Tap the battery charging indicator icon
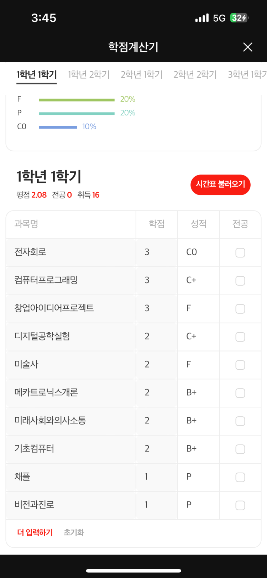Screen dimensions: 267x578 tap(239, 18)
